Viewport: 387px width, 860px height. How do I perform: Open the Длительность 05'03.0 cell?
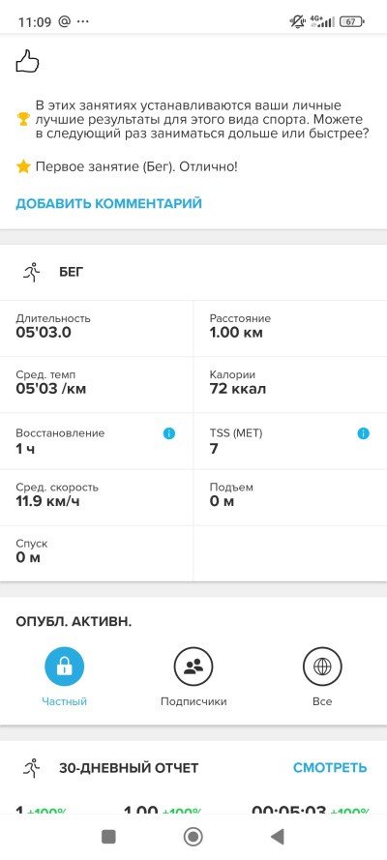coord(97,328)
